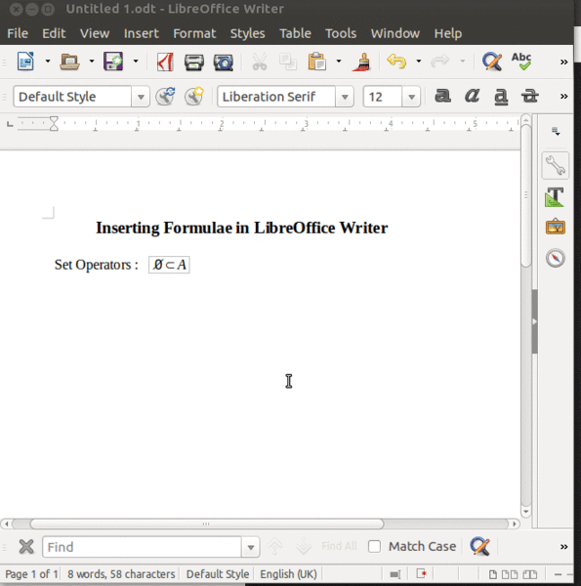The width and height of the screenshot is (581, 586).
Task: Open the File menu
Action: 18,33
